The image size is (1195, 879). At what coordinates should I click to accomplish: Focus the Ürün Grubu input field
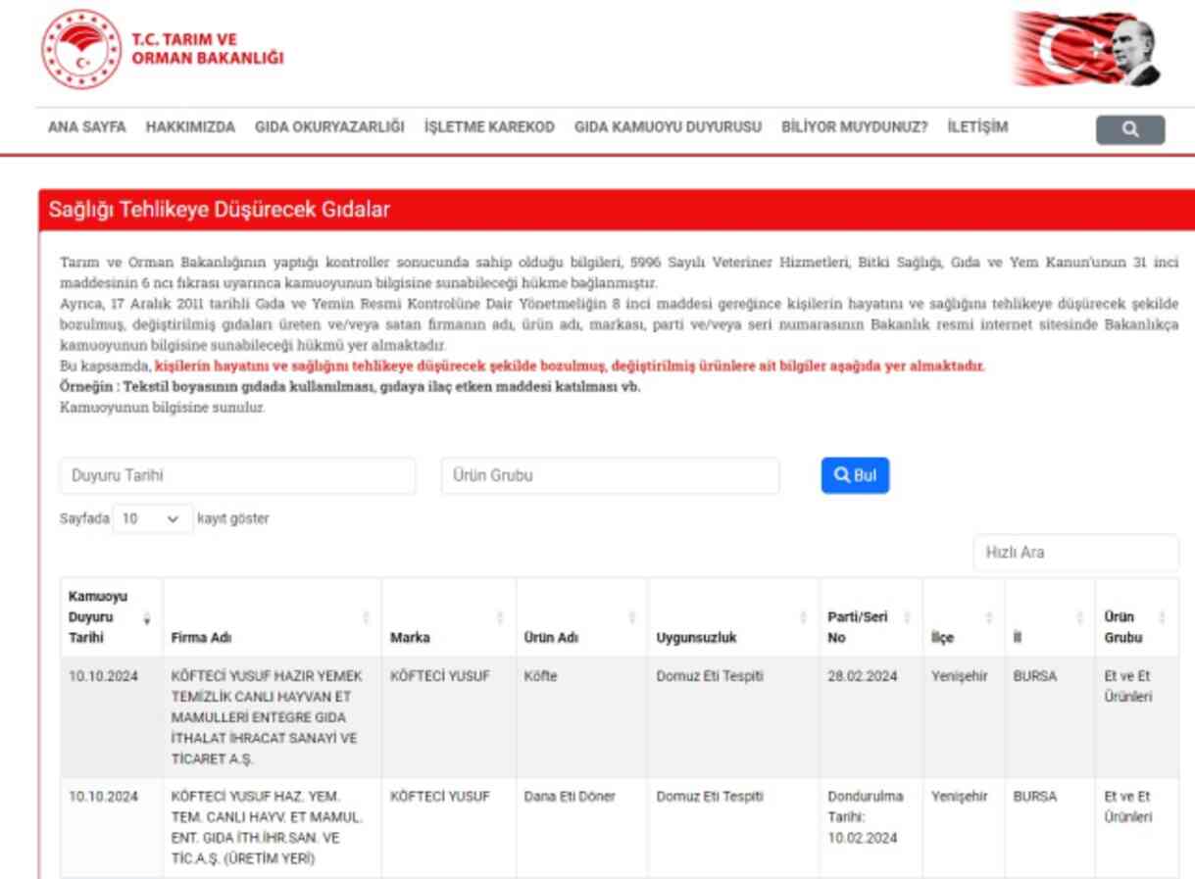(610, 475)
